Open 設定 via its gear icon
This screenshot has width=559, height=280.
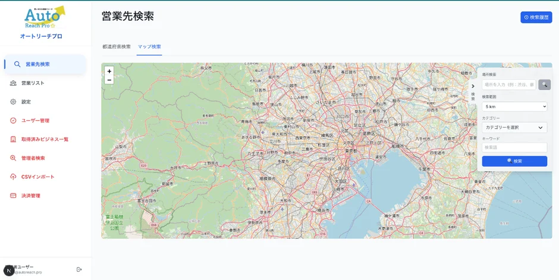tap(13, 102)
